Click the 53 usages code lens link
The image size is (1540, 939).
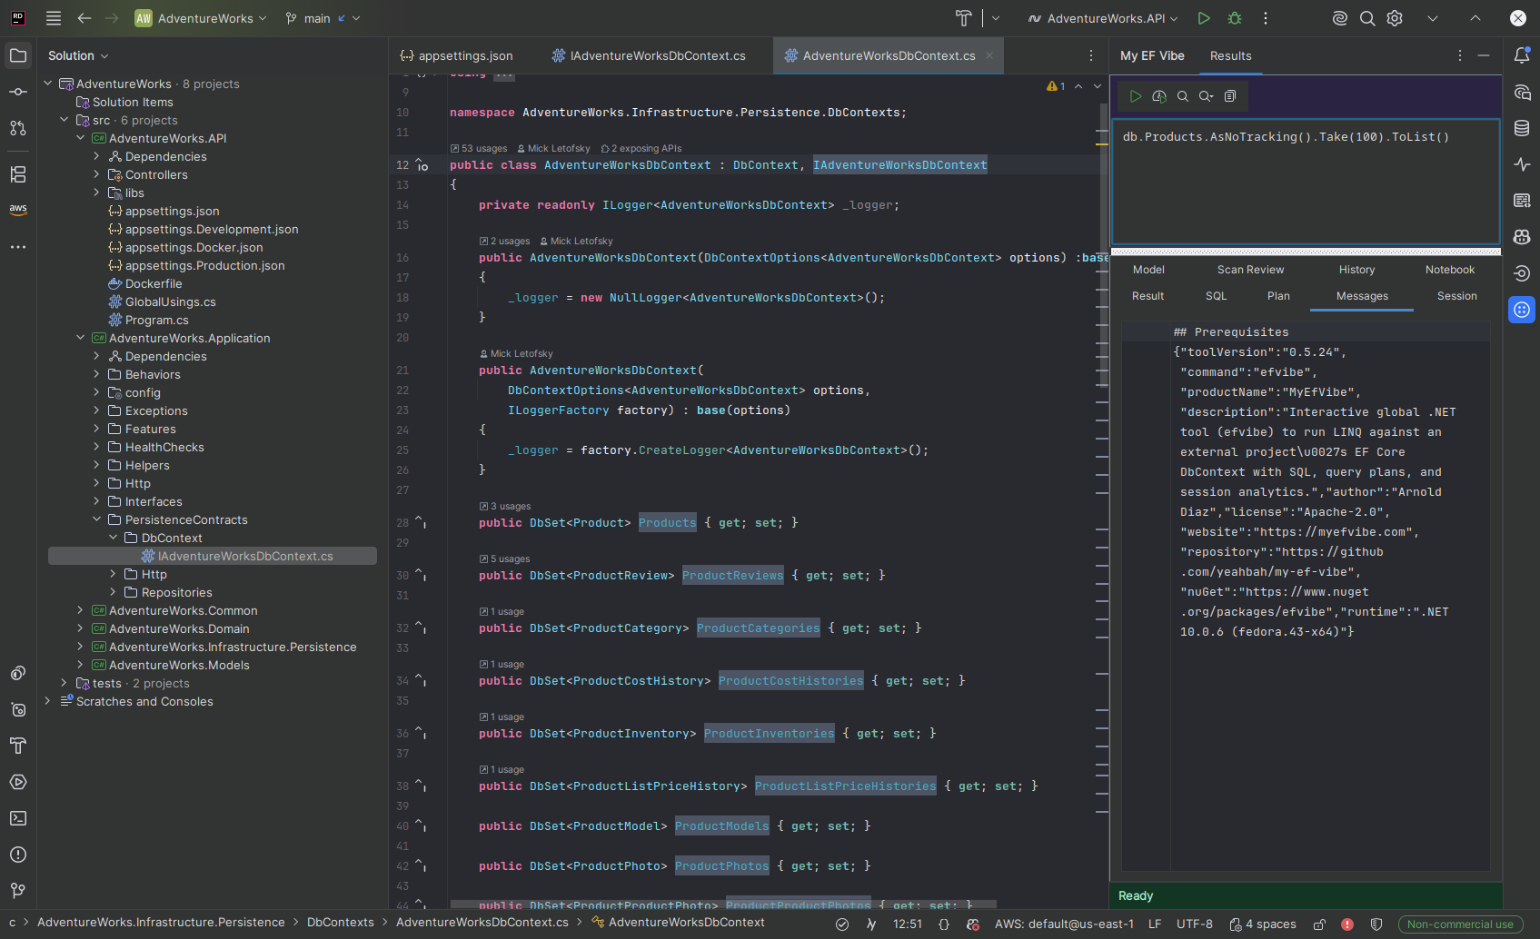479,148
